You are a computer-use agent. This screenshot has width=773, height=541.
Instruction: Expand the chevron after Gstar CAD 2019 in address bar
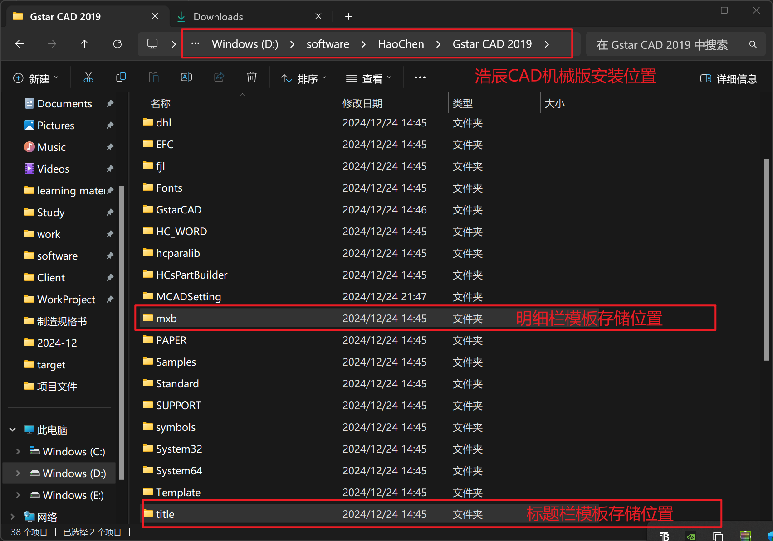[x=547, y=44]
